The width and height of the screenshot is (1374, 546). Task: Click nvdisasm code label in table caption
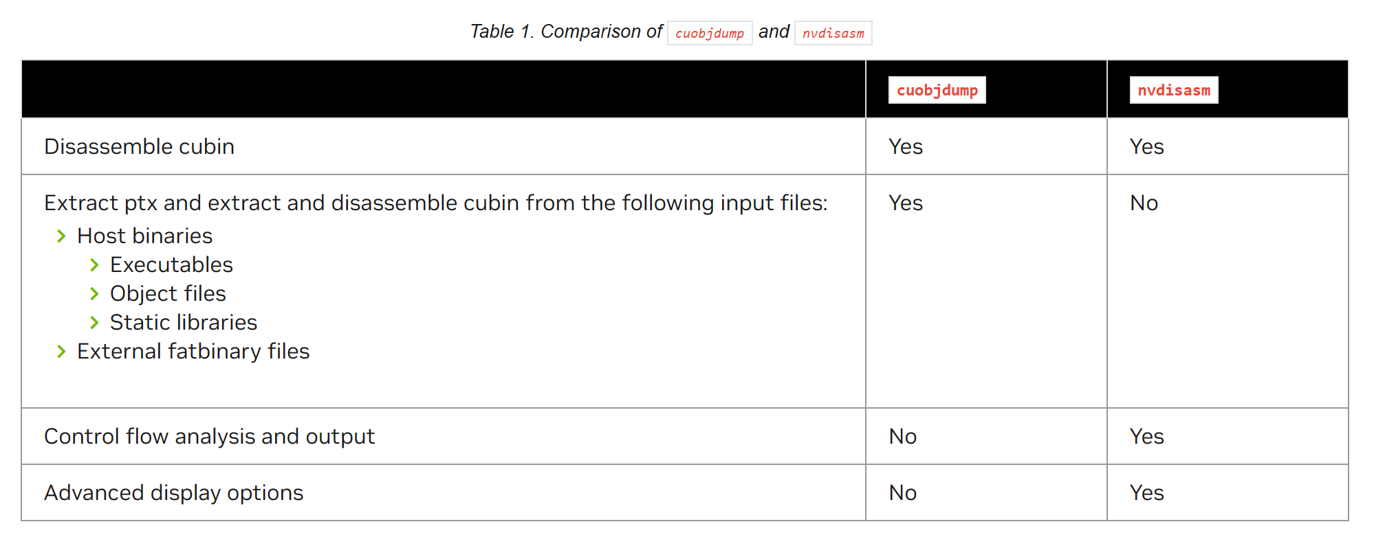(x=833, y=33)
